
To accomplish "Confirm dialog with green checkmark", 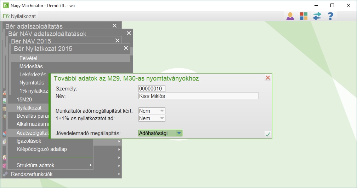I will [268, 134].
